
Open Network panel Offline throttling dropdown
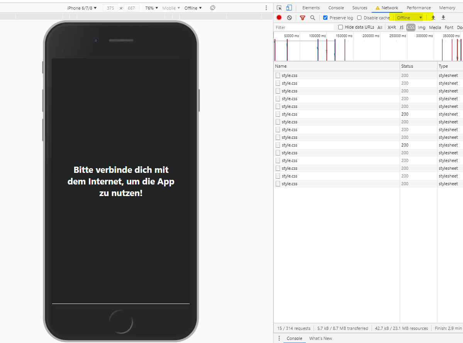409,18
